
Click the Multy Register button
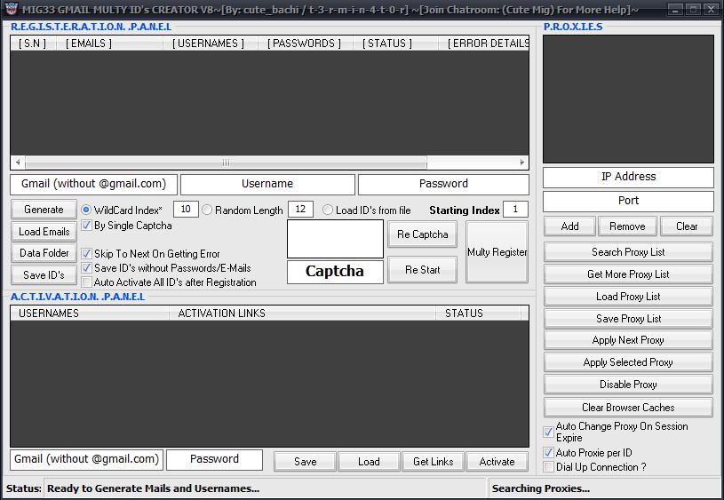[497, 252]
